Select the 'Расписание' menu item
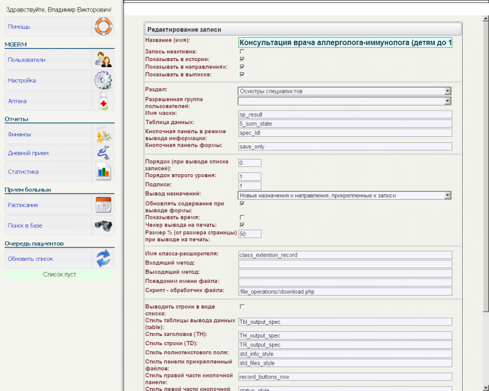 click(23, 205)
